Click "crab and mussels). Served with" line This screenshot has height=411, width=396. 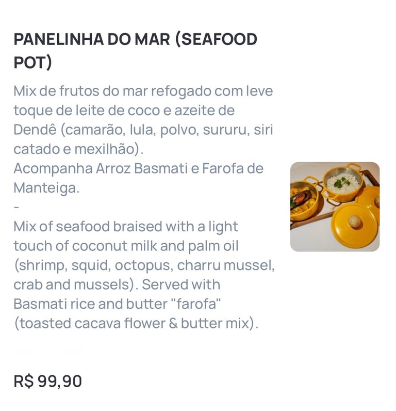(x=117, y=284)
